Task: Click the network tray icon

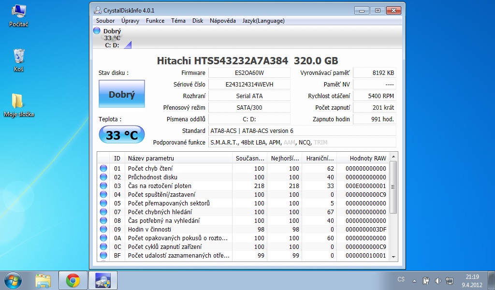Action: pos(450,280)
